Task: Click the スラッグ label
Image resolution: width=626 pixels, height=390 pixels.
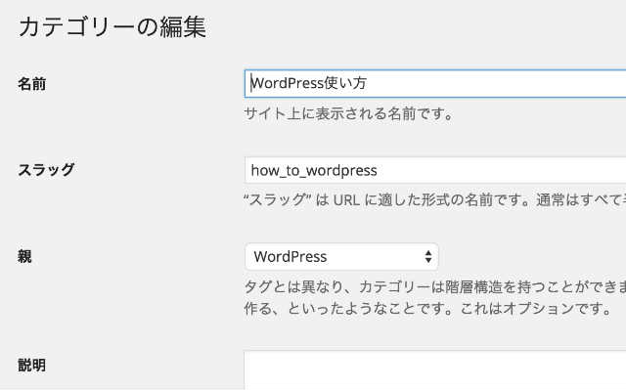Action: 46,170
